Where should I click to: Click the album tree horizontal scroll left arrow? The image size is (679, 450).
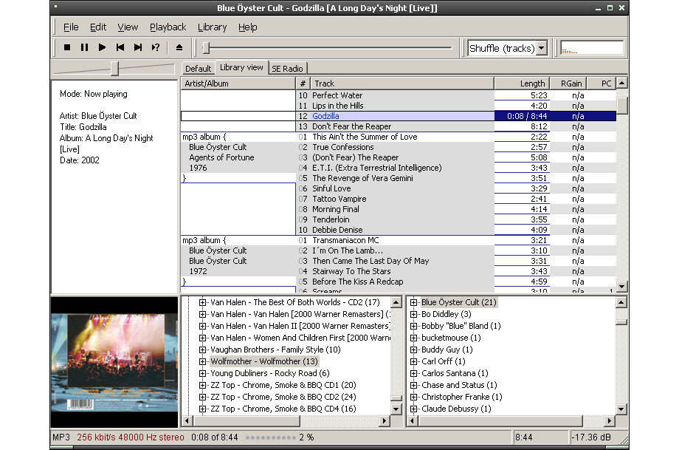187,420
